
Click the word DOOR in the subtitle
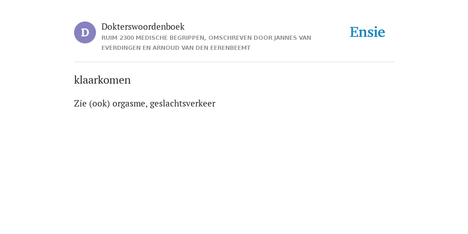(263, 38)
